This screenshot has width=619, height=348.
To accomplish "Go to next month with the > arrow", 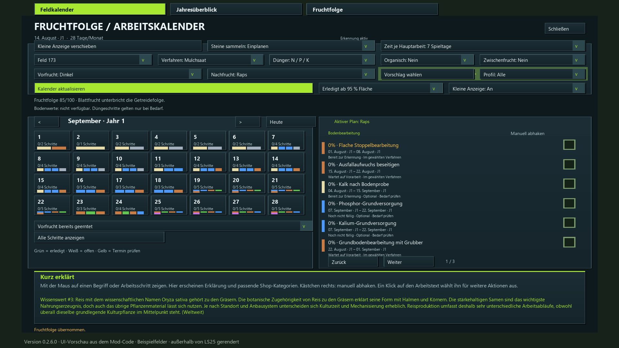I will [x=248, y=122].
